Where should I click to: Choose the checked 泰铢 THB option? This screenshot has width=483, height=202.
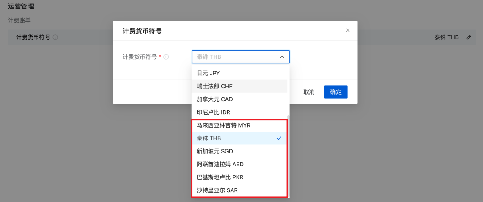239,138
